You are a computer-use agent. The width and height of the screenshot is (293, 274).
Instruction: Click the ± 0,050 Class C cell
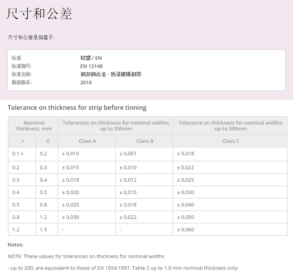(x=185, y=217)
